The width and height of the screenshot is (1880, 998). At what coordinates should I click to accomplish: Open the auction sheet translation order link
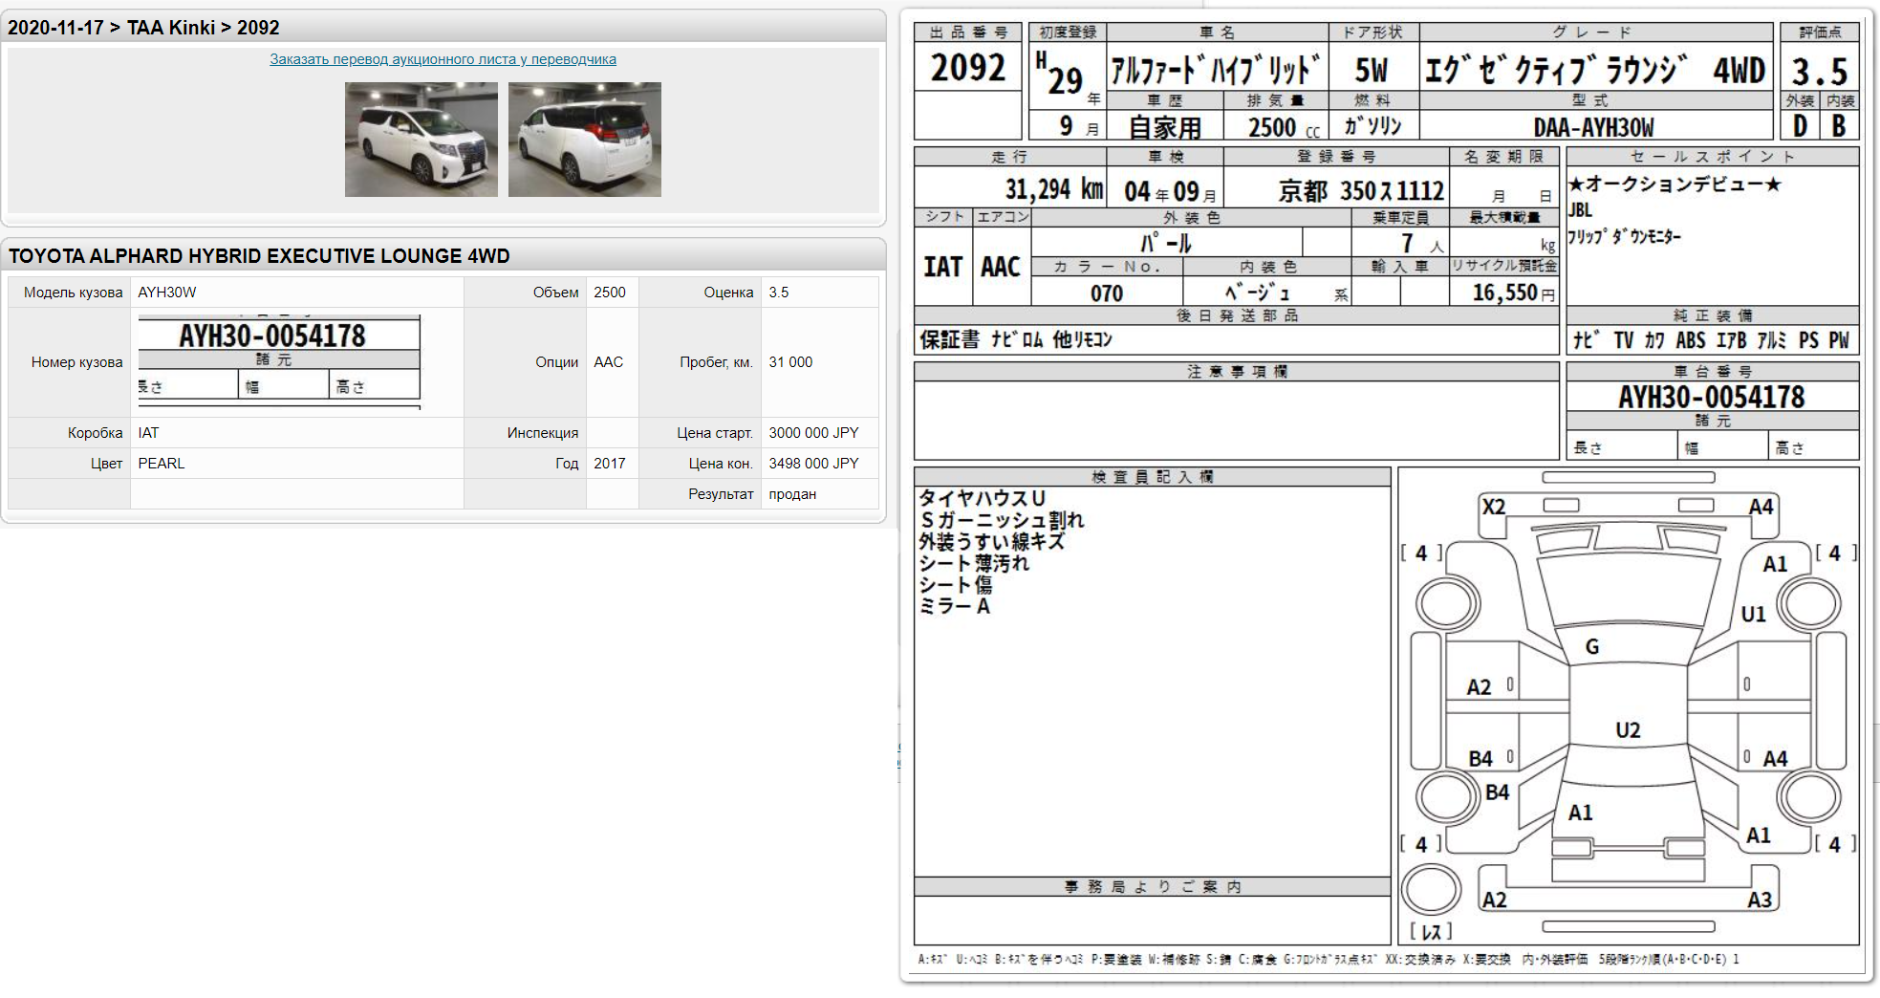click(x=443, y=59)
